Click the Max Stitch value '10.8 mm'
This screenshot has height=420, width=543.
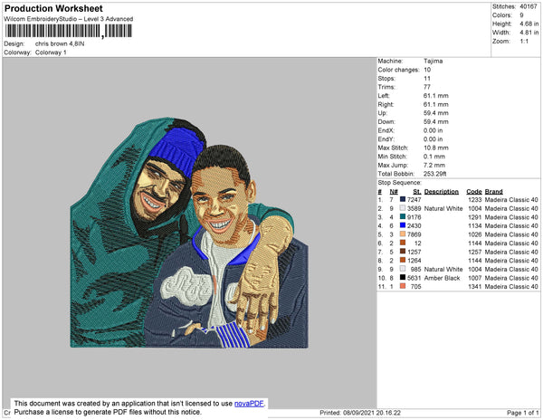[x=436, y=148]
